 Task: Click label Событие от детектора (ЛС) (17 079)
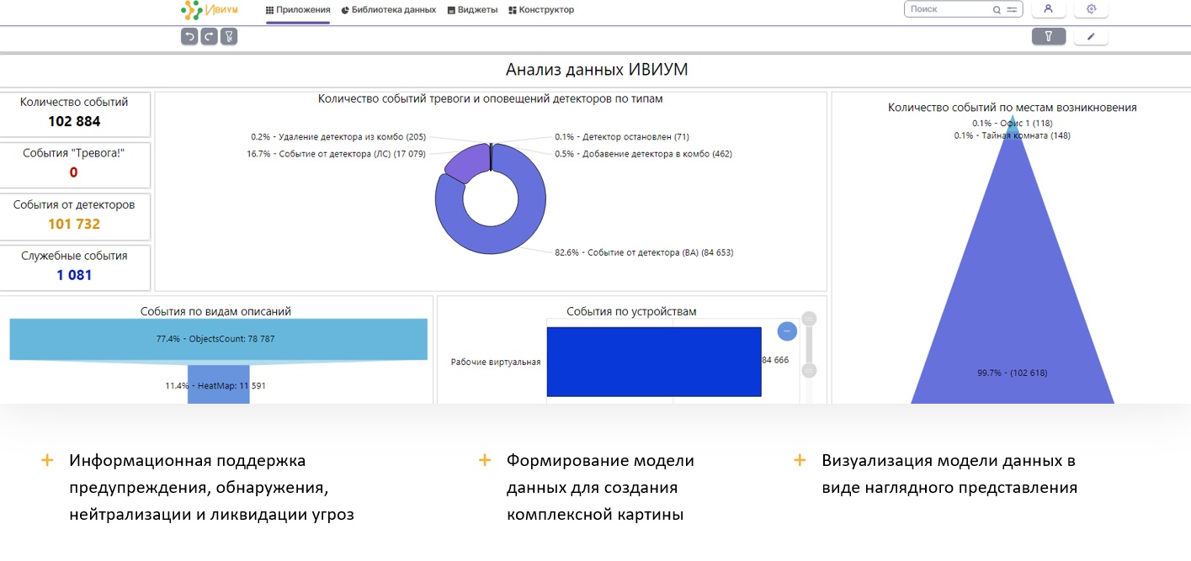[336, 154]
